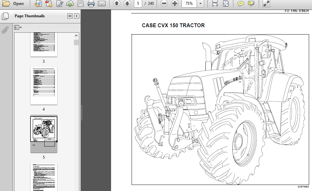The image size is (312, 191).
Task: Click the thumbnail panel scrollbar handle
Action: [76, 43]
